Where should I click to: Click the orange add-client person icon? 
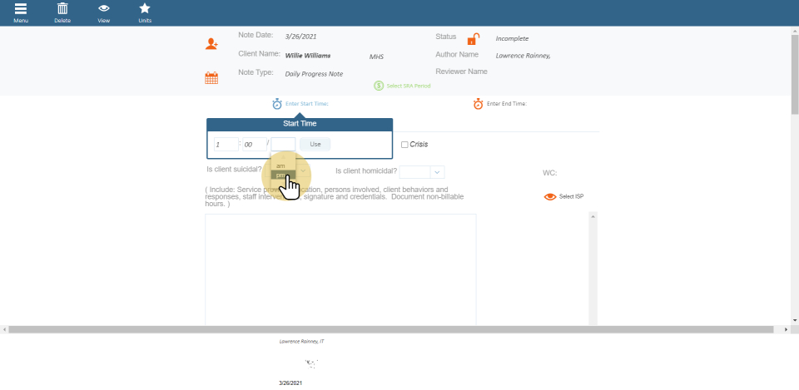(211, 44)
